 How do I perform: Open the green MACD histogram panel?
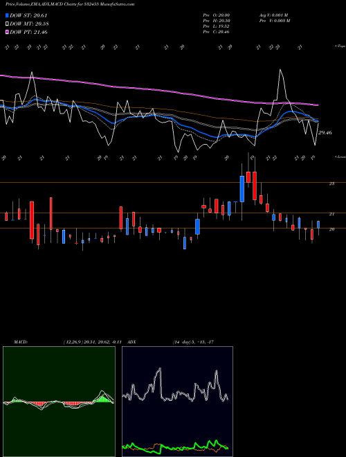59,402
